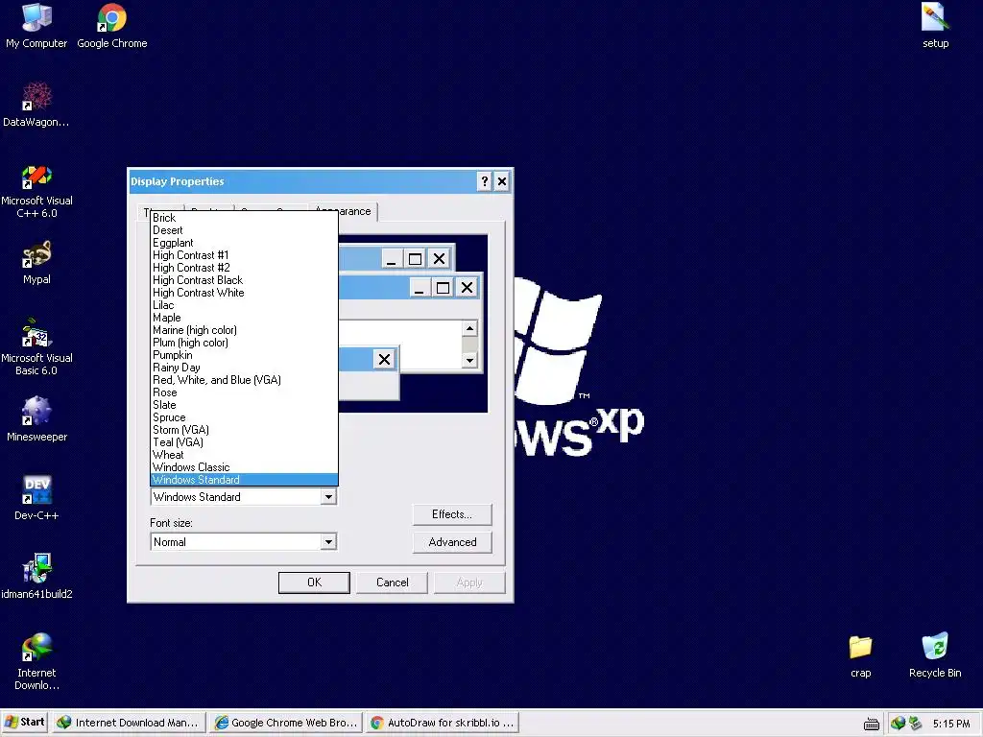Click the network connection tray icon
The width and height of the screenshot is (983, 737).
915,724
